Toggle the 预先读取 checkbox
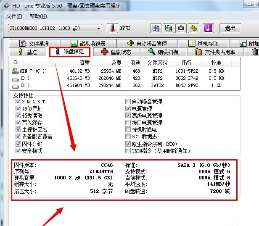Viewport: 259px width, 226px height. click(18, 116)
